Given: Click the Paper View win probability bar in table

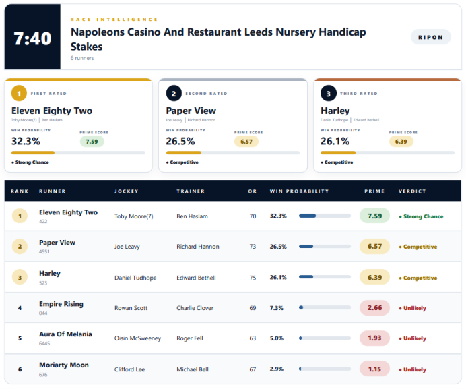Looking at the screenshot, I should click(325, 247).
